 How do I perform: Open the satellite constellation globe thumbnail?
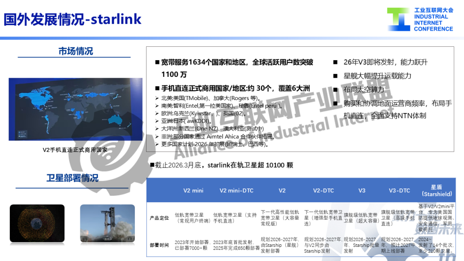(x=37, y=223)
